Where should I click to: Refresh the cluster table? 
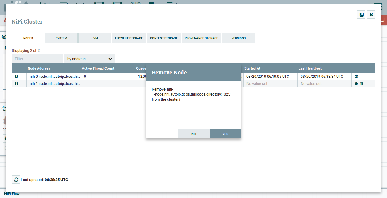click(16, 180)
